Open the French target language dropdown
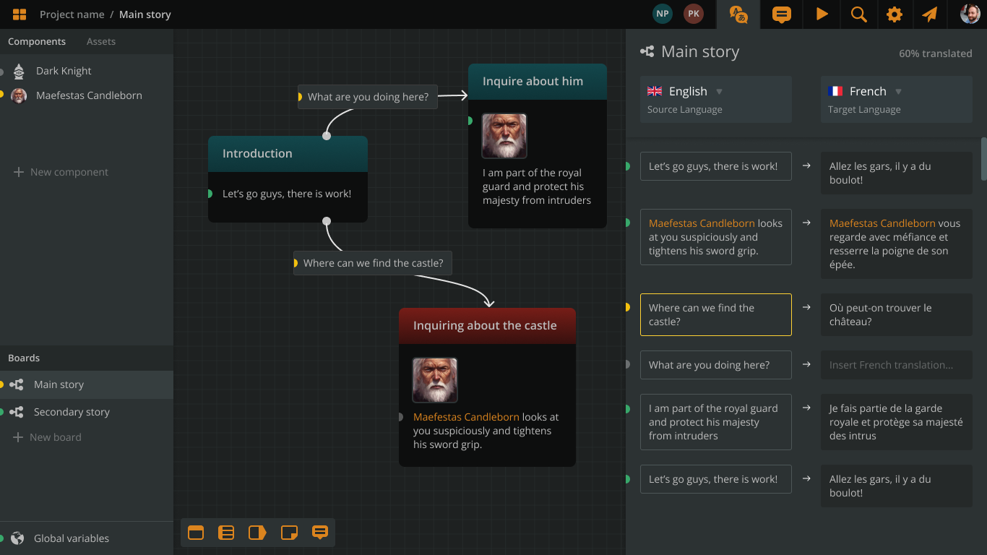Viewport: 987px width, 555px height. 898,91
